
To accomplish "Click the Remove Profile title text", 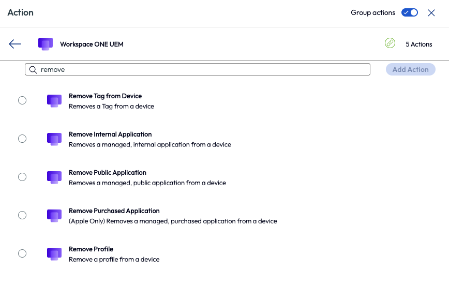I will click(x=91, y=249).
